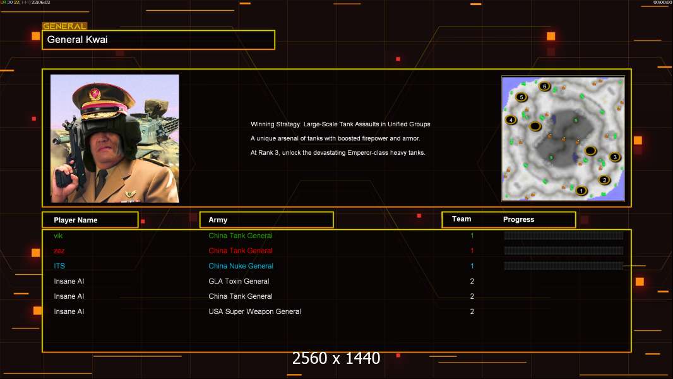The image size is (673, 379).
Task: Select the Team column header
Action: point(462,219)
